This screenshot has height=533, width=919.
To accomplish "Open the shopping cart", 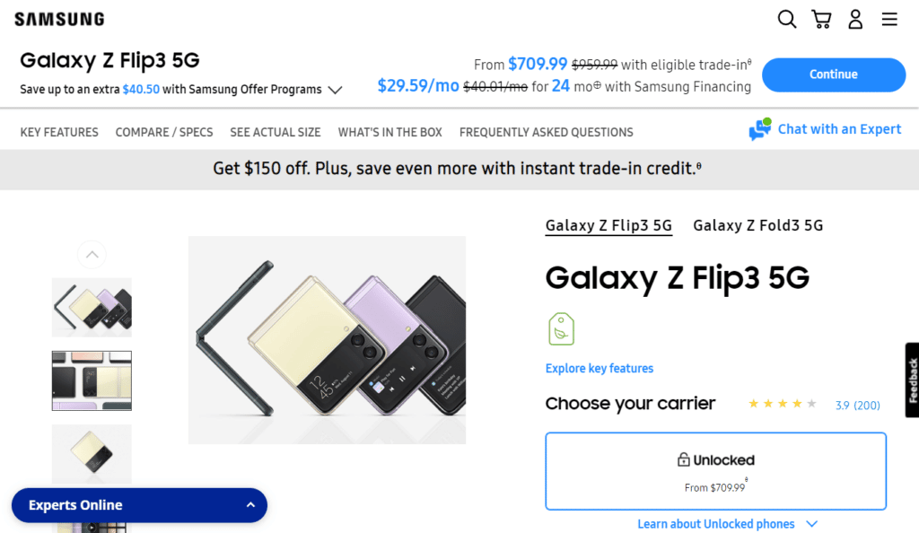I will click(x=820, y=19).
